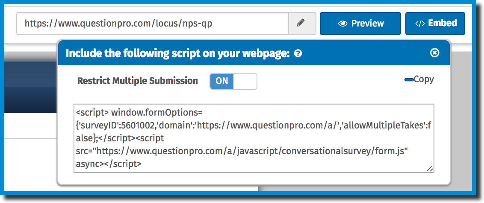Click the code brackets icon on Embed
The image size is (484, 203).
tap(420, 24)
